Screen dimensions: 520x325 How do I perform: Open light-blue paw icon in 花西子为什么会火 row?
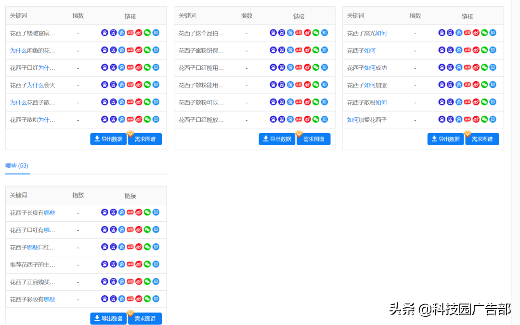[x=122, y=85]
